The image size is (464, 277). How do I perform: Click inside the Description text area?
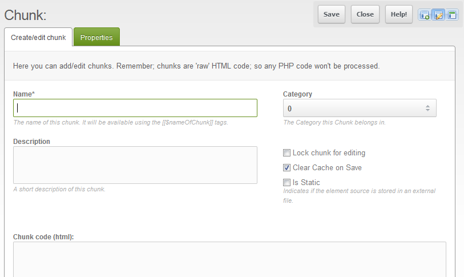click(135, 165)
